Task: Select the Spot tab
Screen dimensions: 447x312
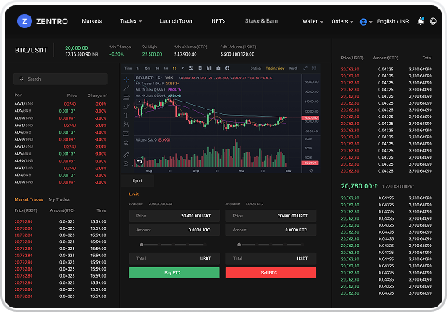Action: [138, 181]
